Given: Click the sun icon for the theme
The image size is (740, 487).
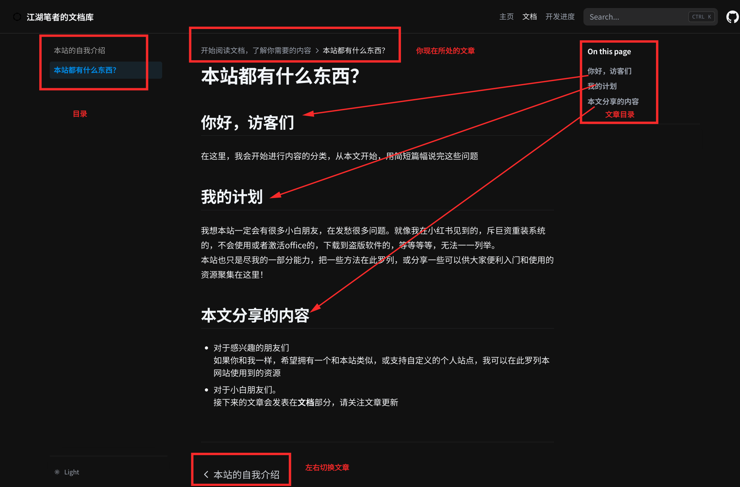Looking at the screenshot, I should (57, 472).
